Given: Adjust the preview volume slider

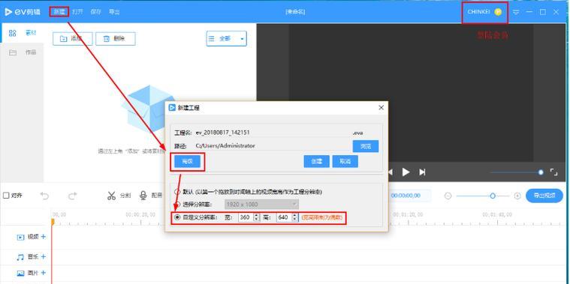Looking at the screenshot, I should pyautogui.click(x=517, y=172).
